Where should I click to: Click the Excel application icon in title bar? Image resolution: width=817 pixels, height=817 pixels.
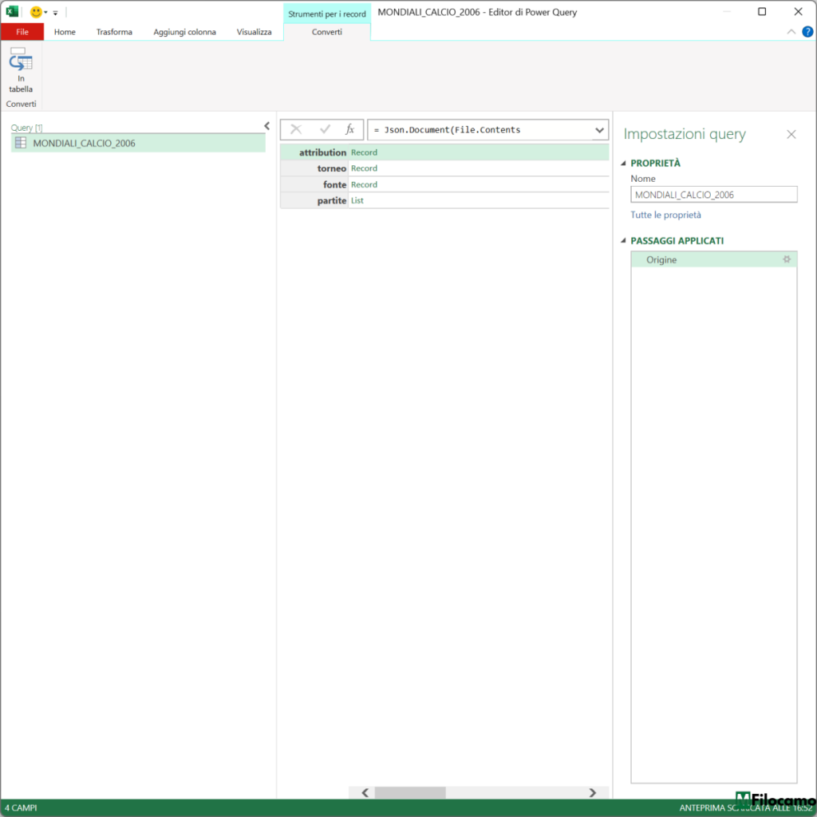[12, 11]
